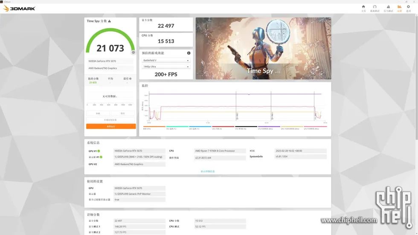
Task: Open the Battlefield V game dropdown
Action: click(166, 61)
